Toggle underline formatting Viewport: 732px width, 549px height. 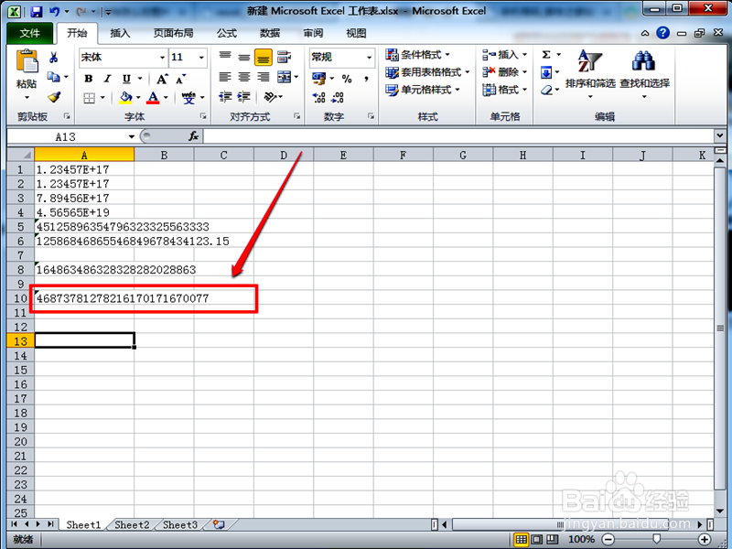pyautogui.click(x=126, y=79)
